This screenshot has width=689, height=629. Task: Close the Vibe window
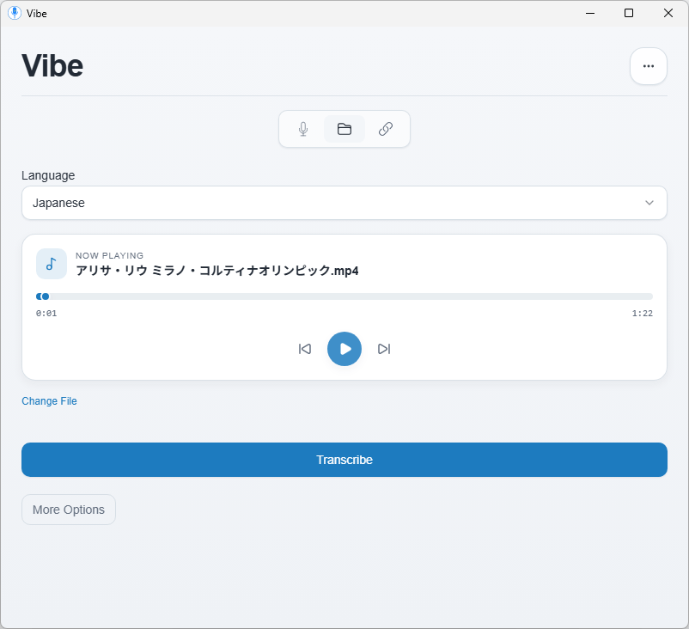pos(668,13)
